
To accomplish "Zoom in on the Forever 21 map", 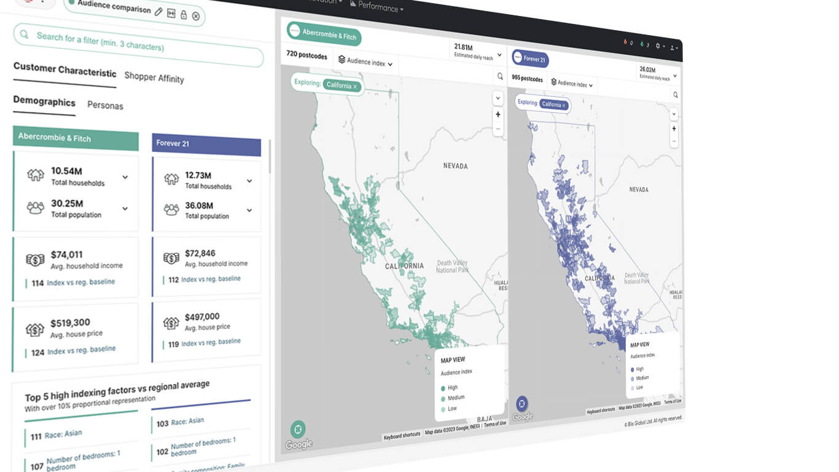I will (674, 129).
